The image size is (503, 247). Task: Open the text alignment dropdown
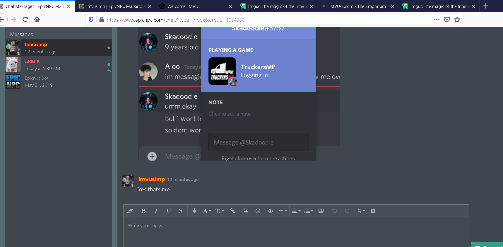click(296, 211)
